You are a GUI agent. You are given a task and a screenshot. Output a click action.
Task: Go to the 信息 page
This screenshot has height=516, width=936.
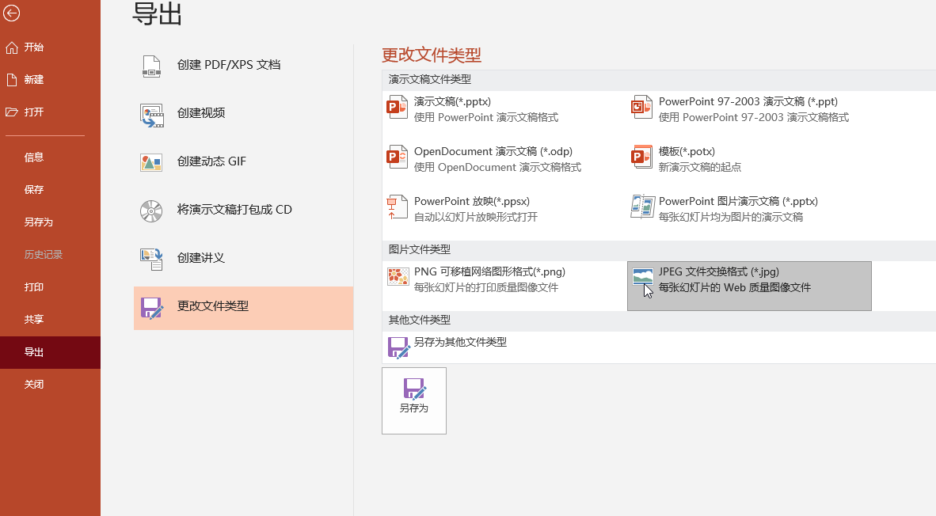click(50, 157)
